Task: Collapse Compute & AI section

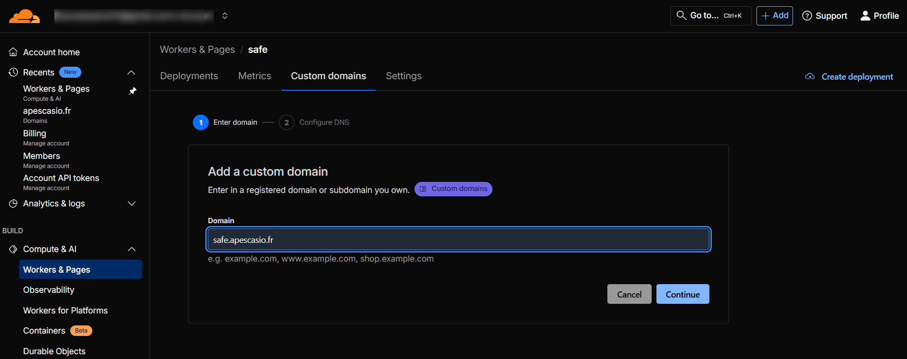Action: click(131, 249)
